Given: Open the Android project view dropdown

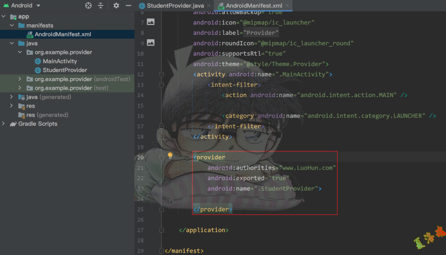Looking at the screenshot, I should 38,6.
